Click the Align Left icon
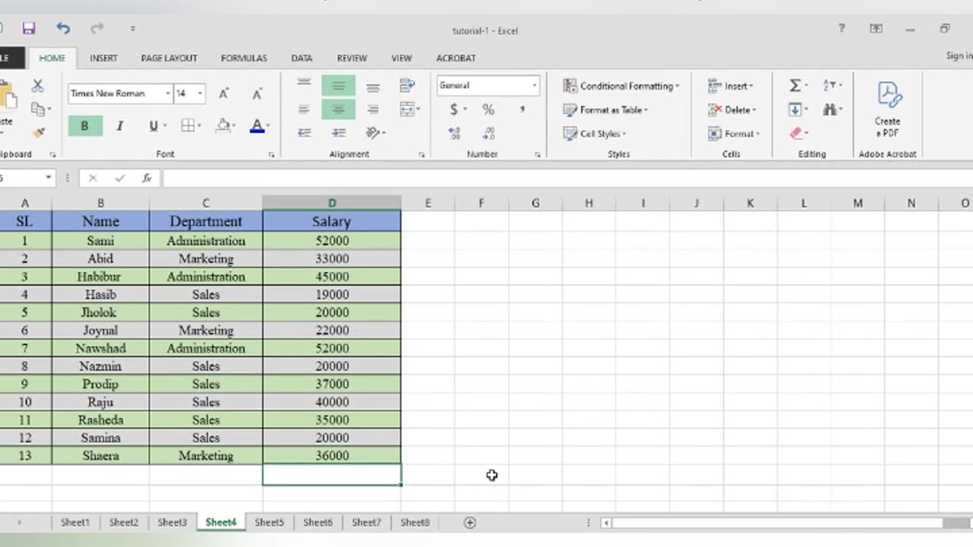The image size is (973, 547). tap(304, 109)
